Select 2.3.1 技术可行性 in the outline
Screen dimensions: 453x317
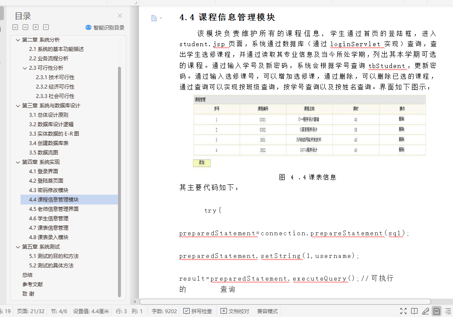55,77
